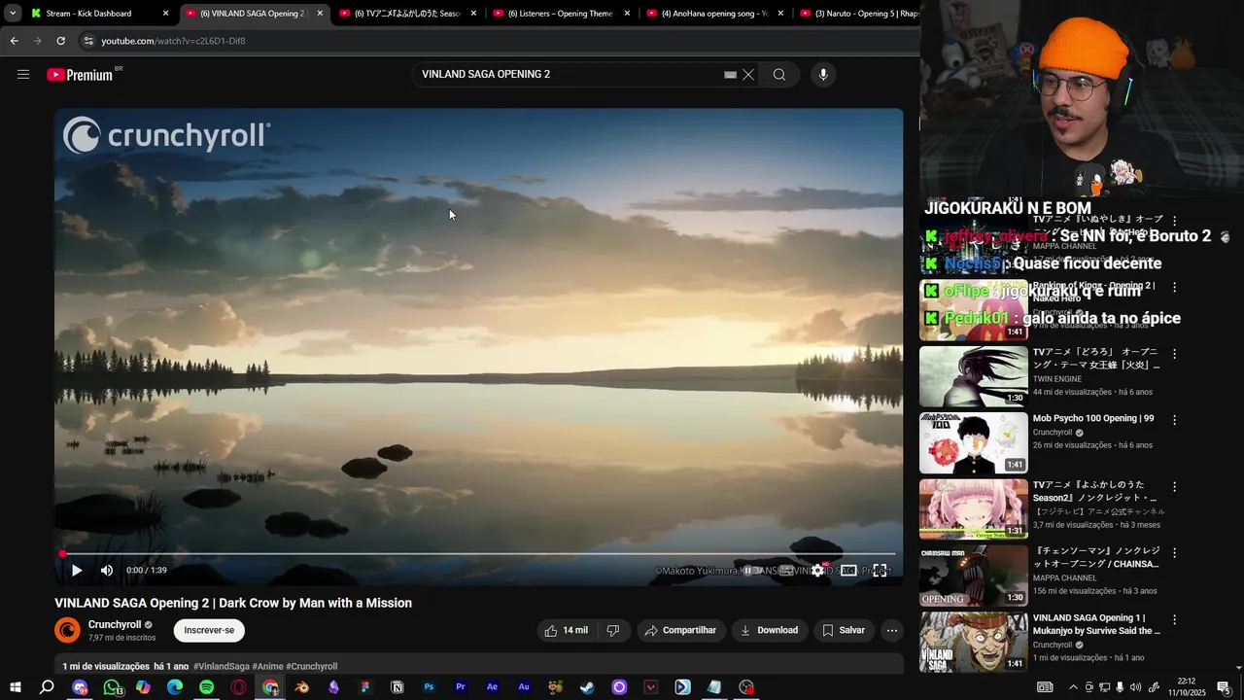Clear the search box with X

coord(748,75)
